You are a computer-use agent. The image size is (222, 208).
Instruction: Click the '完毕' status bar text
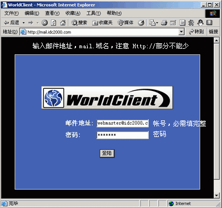pyautogui.click(x=13, y=204)
